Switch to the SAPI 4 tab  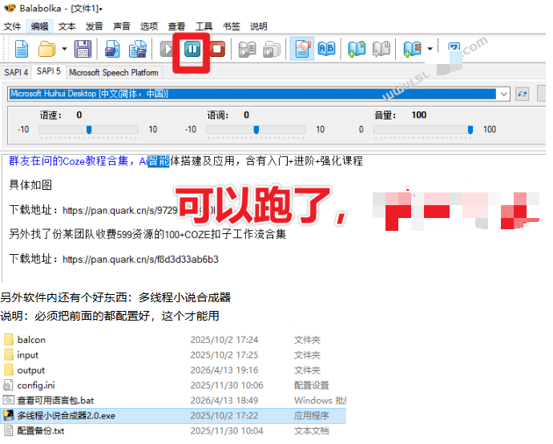(x=16, y=72)
